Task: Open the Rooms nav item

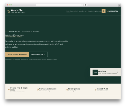Action: click(72, 11)
